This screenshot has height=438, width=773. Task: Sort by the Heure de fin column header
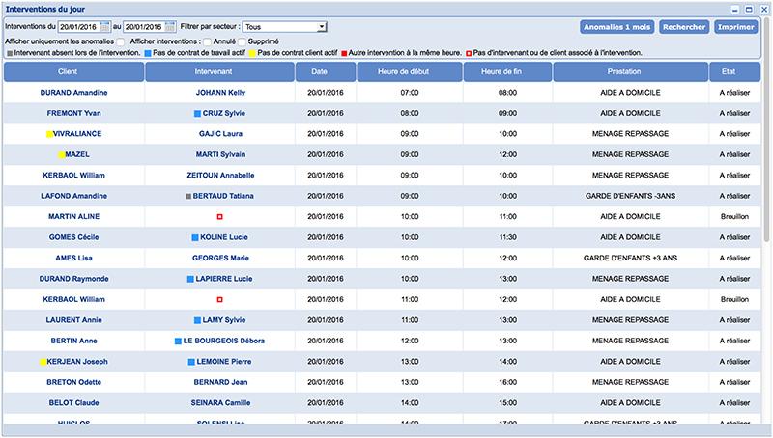(507, 71)
